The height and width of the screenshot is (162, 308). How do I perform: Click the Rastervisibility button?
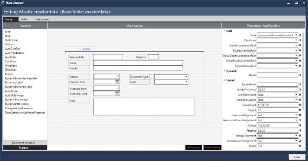click(212, 148)
